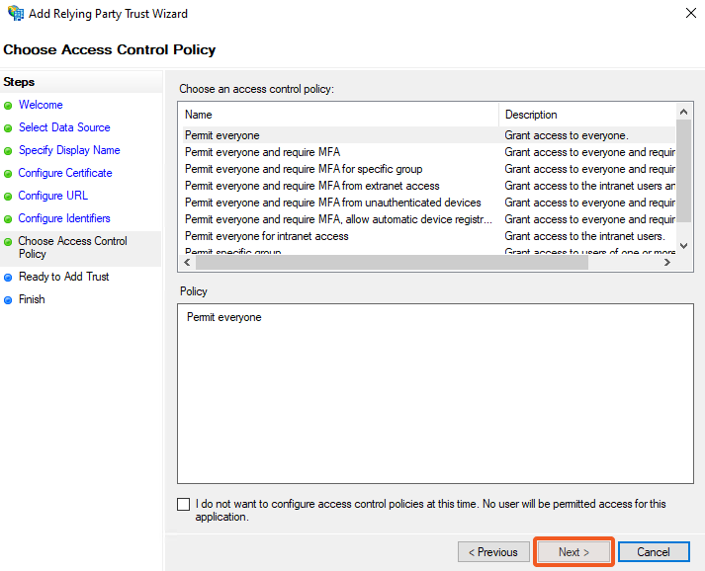Click the policy list horizontal scrollbar
Viewport: 705px width, 571px height.
(425, 263)
